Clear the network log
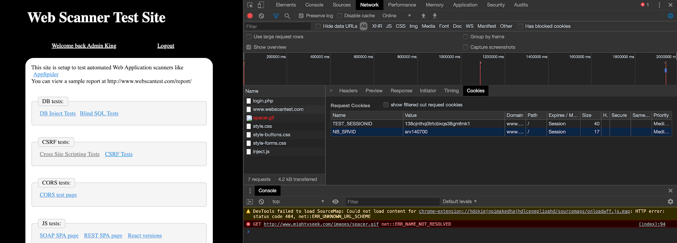 tap(261, 16)
